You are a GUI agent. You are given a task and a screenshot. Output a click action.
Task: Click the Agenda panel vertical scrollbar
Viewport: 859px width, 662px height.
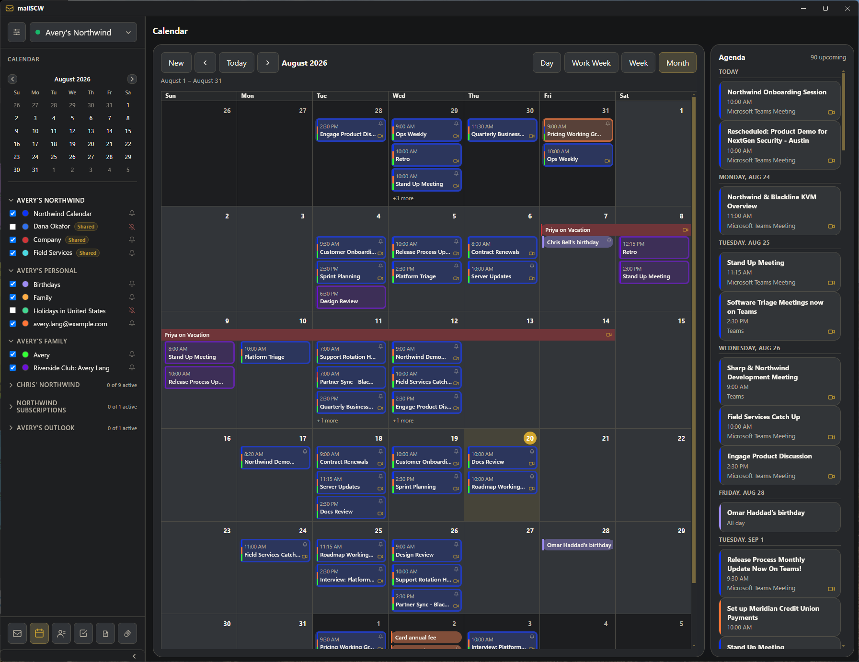(843, 112)
